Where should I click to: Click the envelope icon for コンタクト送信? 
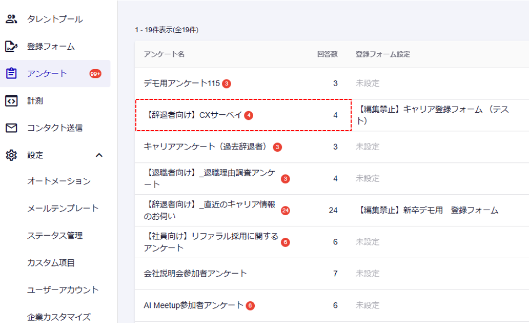coord(11,128)
